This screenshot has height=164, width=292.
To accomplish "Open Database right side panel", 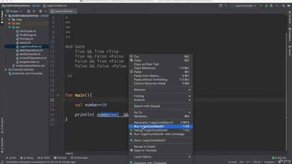I will tap(290, 35).
